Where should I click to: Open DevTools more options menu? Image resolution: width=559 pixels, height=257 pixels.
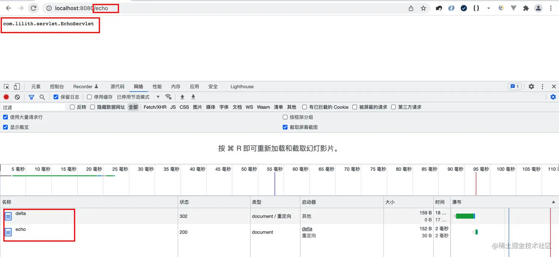pyautogui.click(x=542, y=87)
